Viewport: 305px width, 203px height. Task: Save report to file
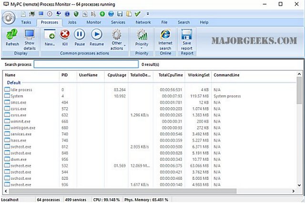click(x=186, y=40)
